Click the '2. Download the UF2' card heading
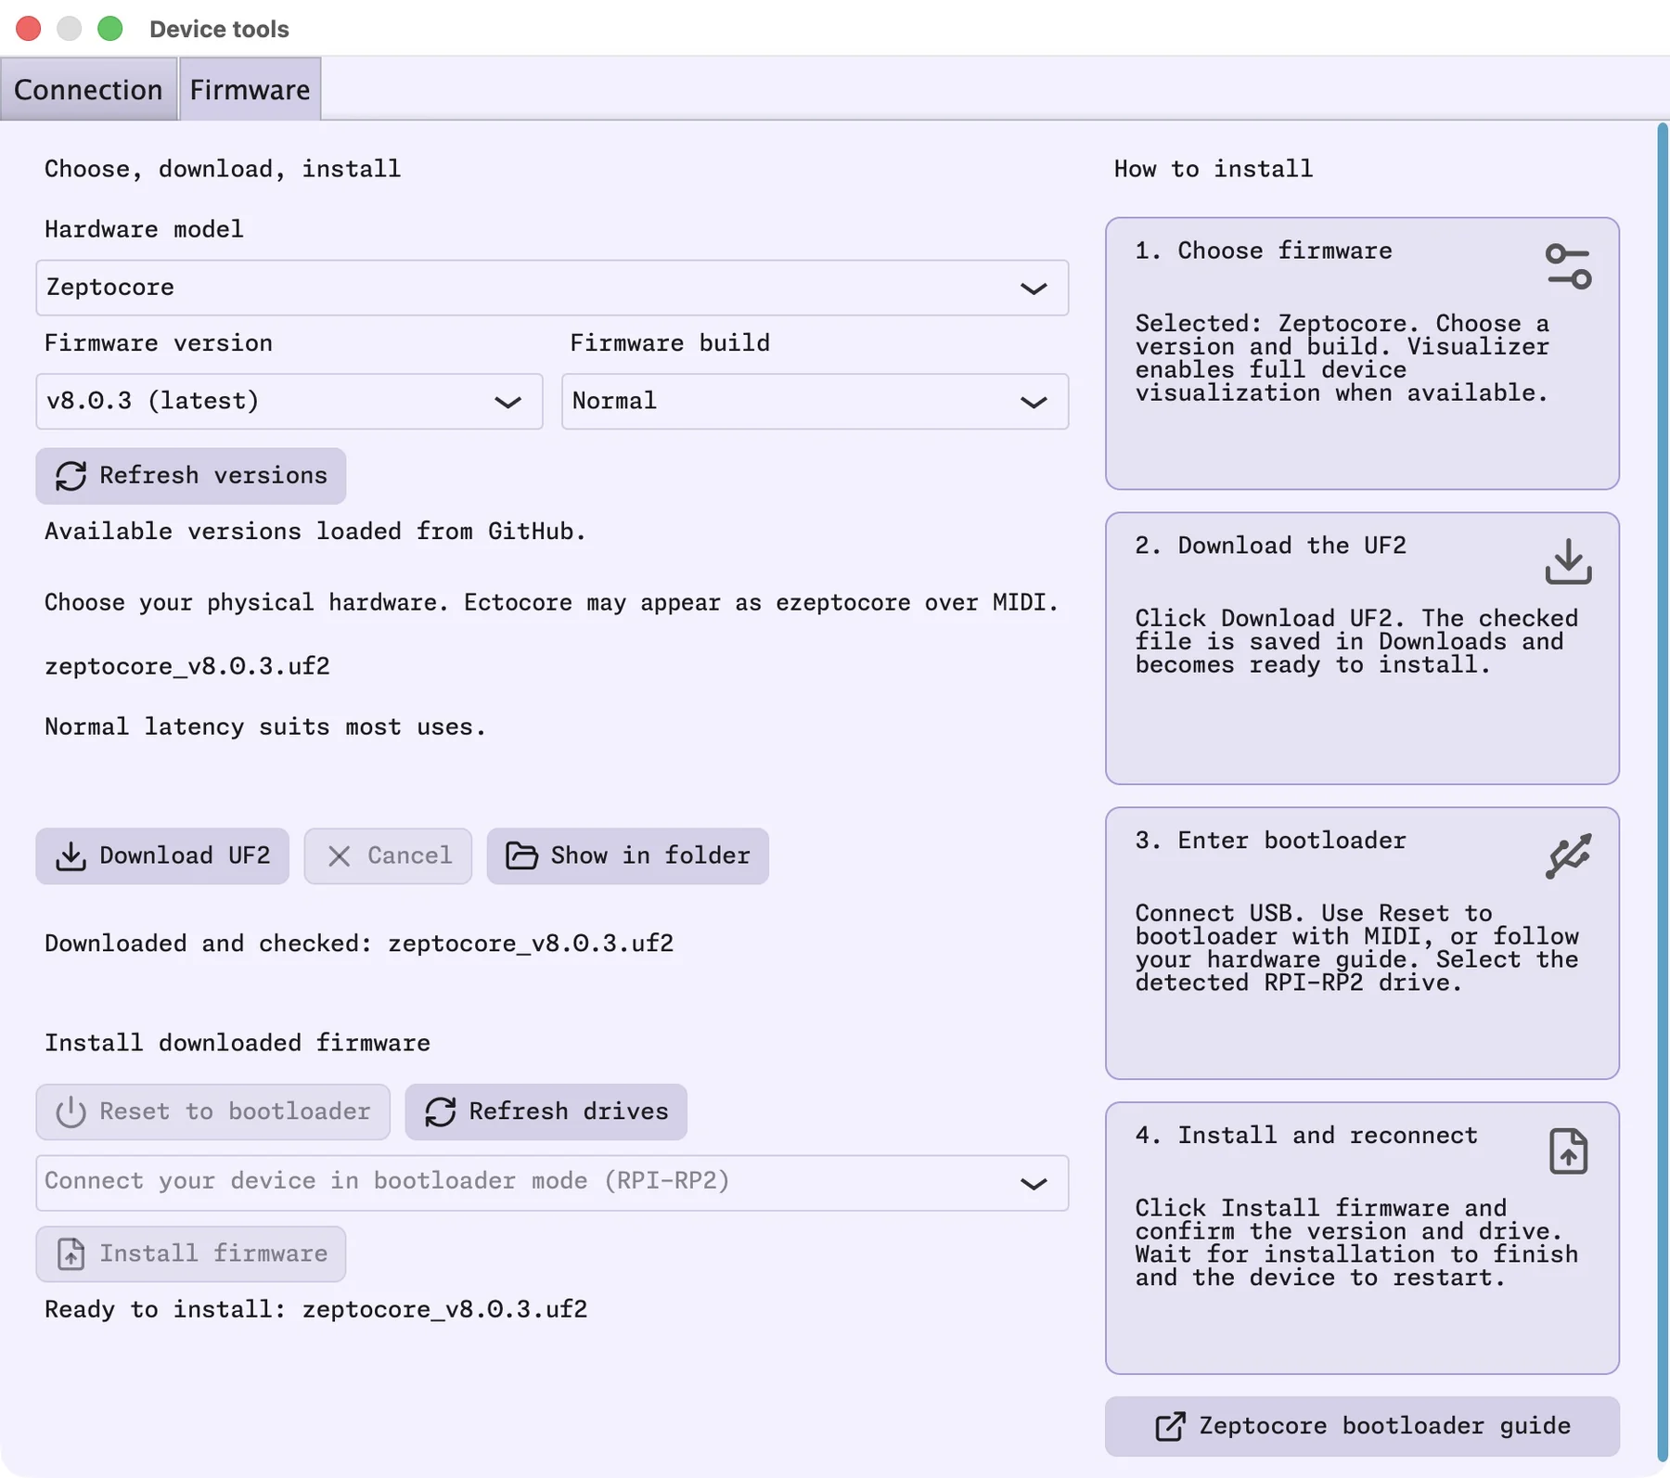Viewport: 1670px width, 1478px height. (x=1271, y=546)
